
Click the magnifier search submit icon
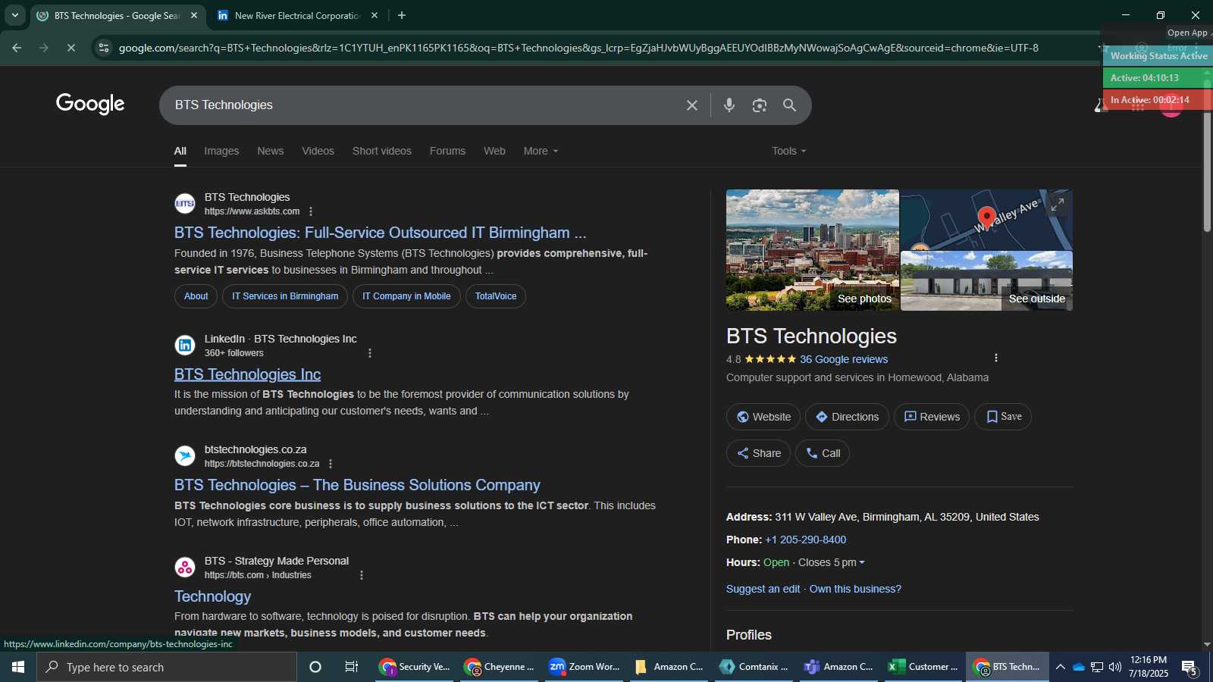(x=790, y=105)
